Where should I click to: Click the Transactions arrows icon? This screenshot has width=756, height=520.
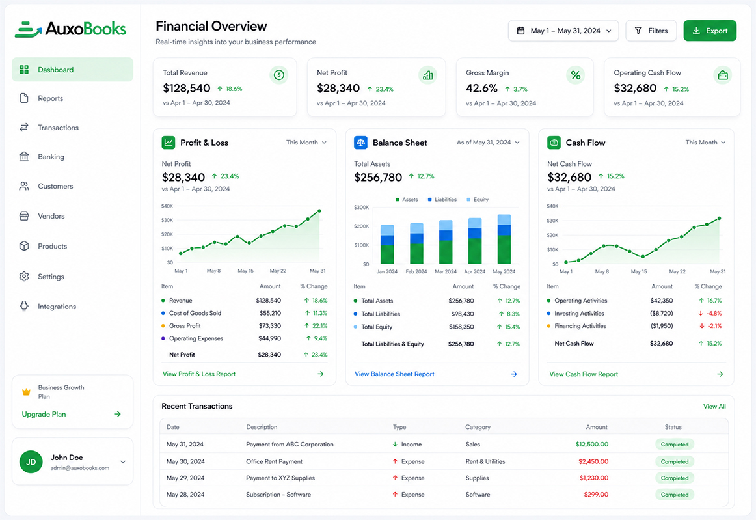tap(24, 128)
